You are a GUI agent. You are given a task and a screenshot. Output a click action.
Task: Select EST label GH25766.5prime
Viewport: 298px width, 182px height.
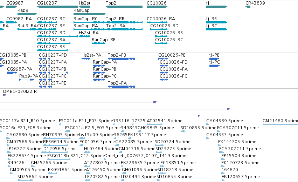49,163
